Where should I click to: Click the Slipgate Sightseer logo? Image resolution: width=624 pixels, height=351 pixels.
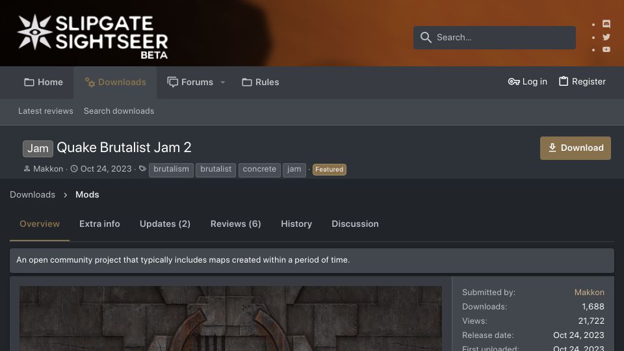tap(93, 36)
